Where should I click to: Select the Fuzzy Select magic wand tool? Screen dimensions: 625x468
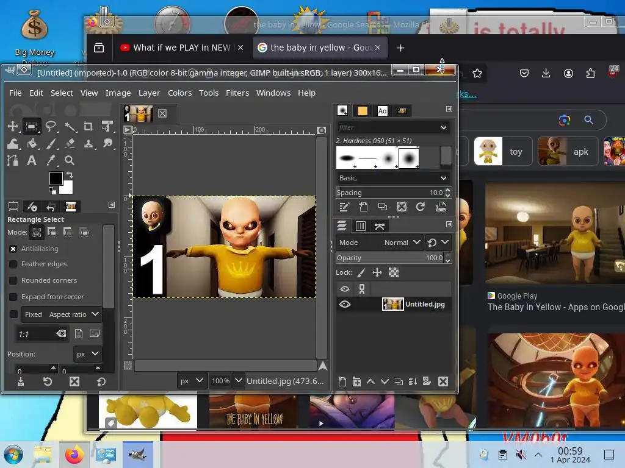70,127
